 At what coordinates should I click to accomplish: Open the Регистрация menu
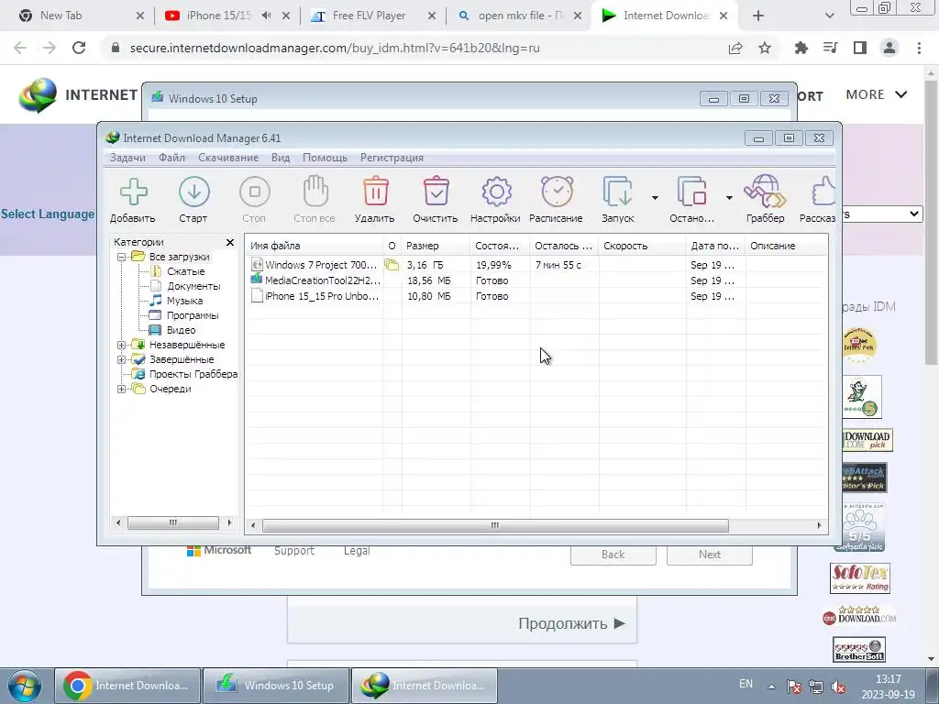(x=392, y=158)
